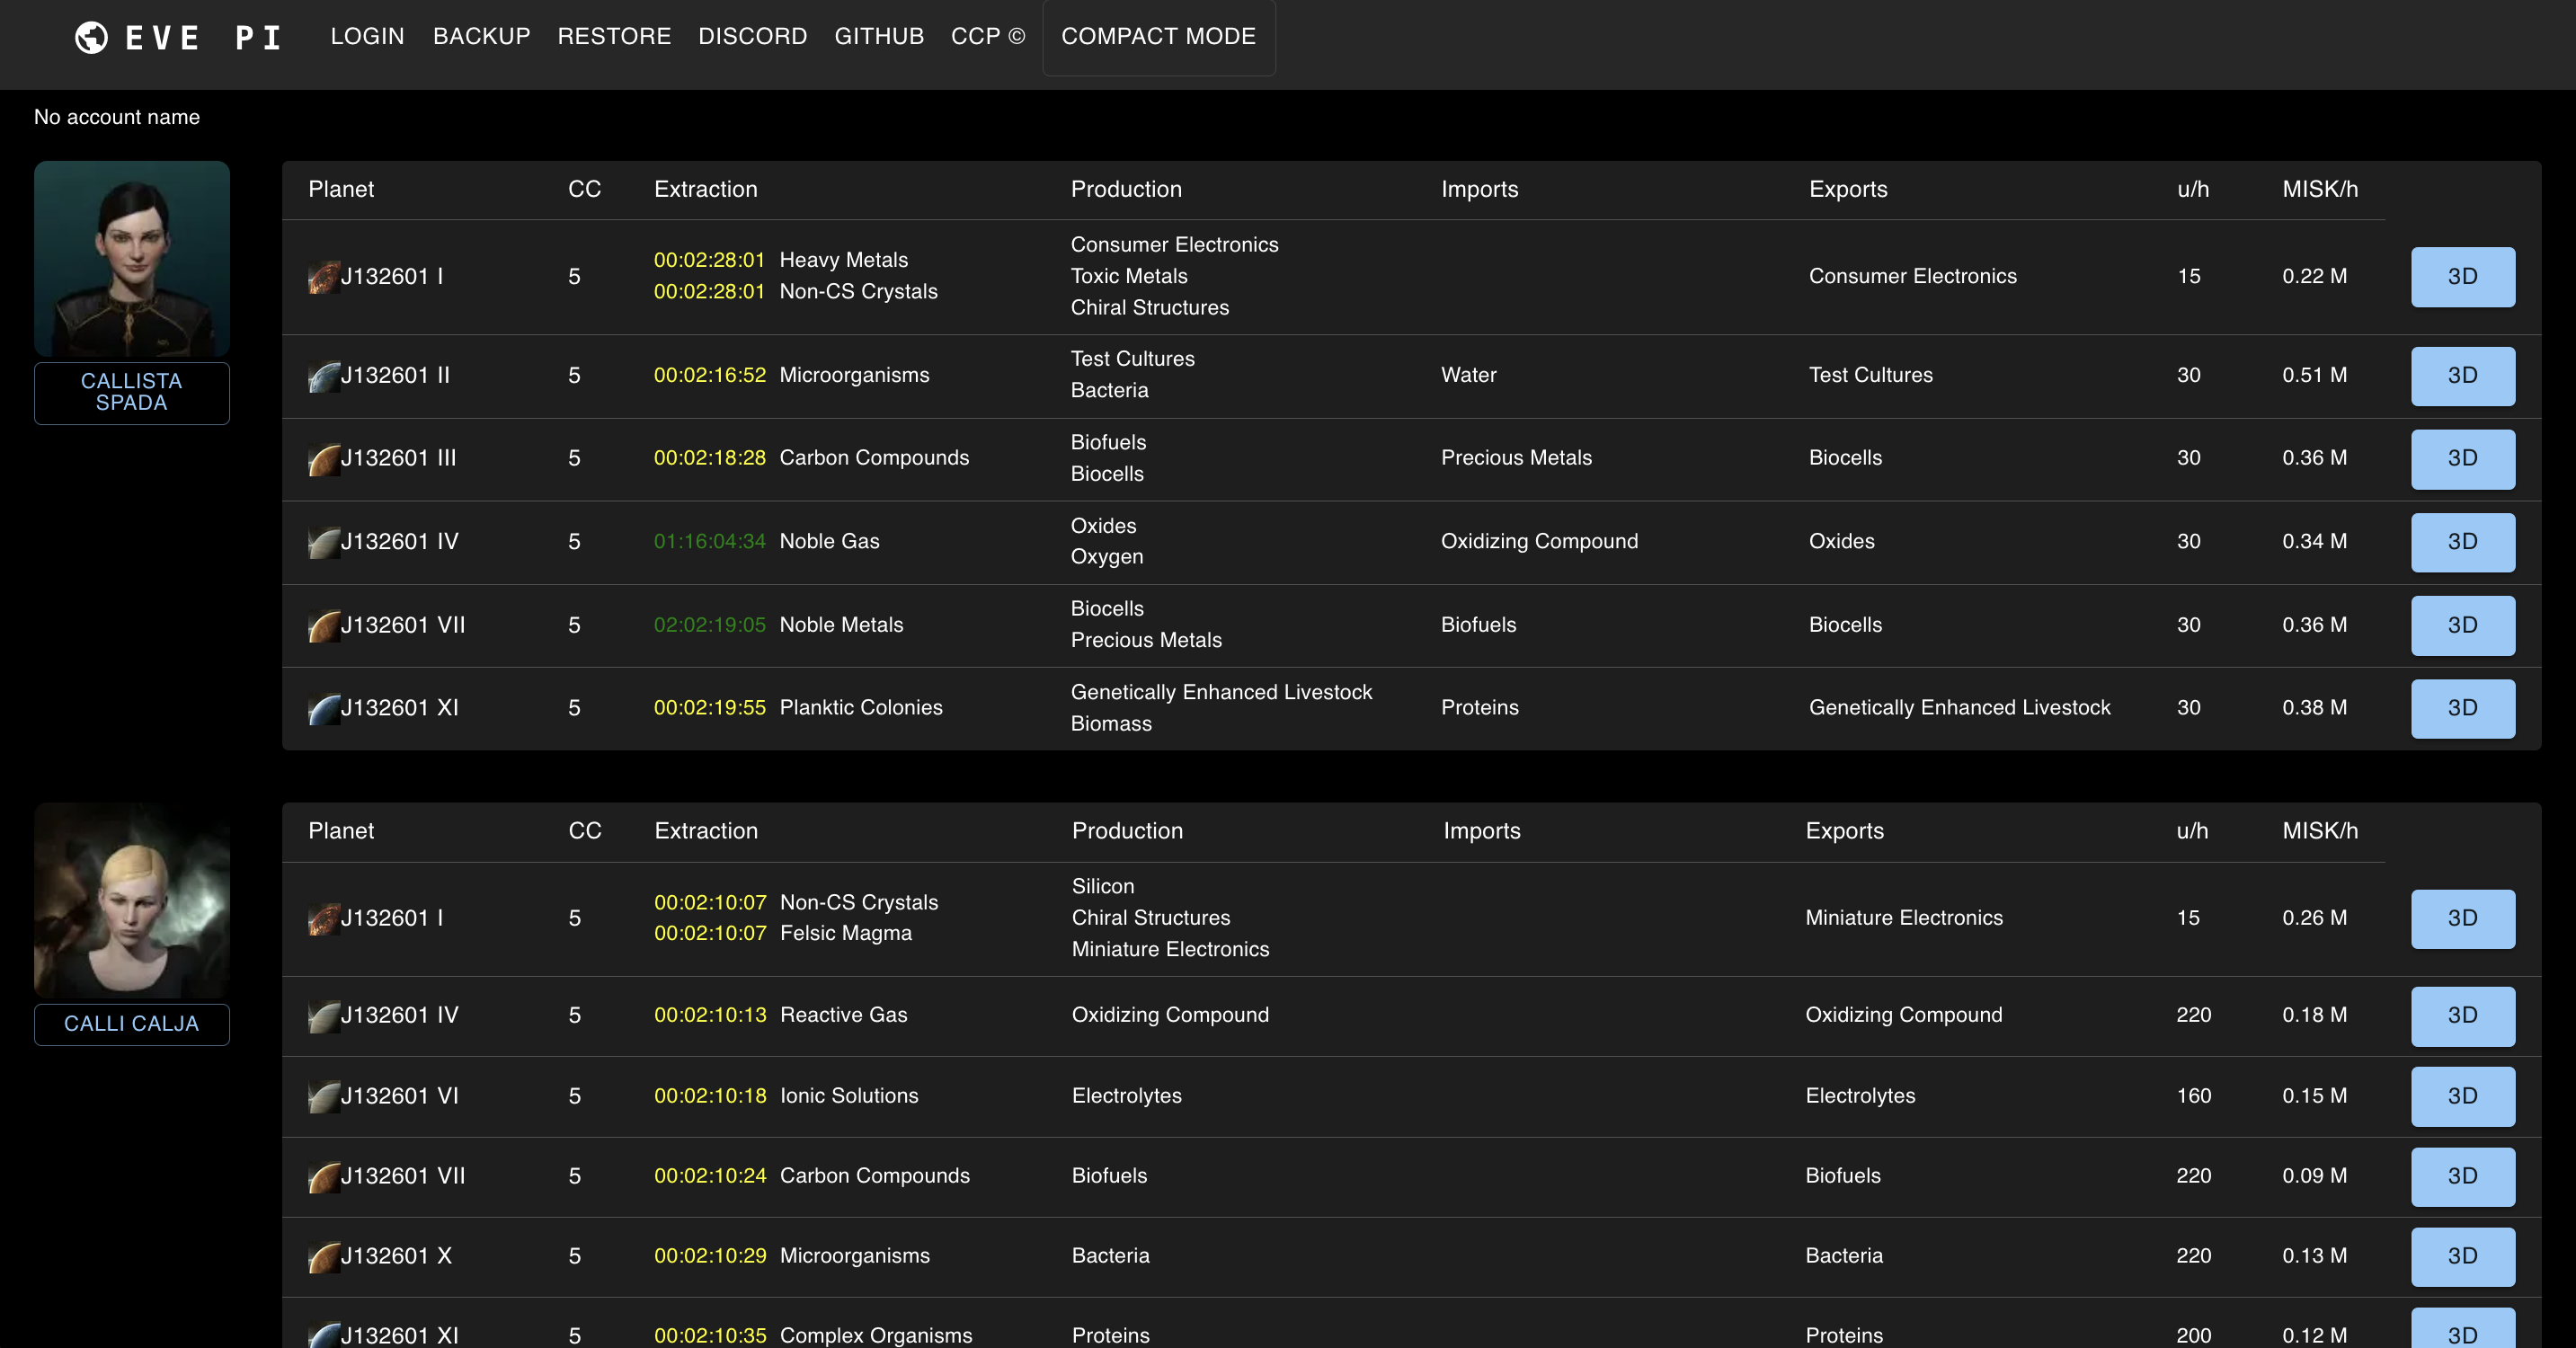
Task: Click the Restore menu item
Action: pos(614,37)
